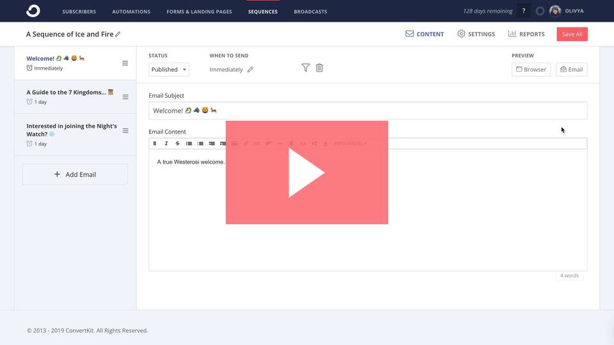The image size is (614, 345).
Task: Play the video overlay
Action: pos(306,172)
